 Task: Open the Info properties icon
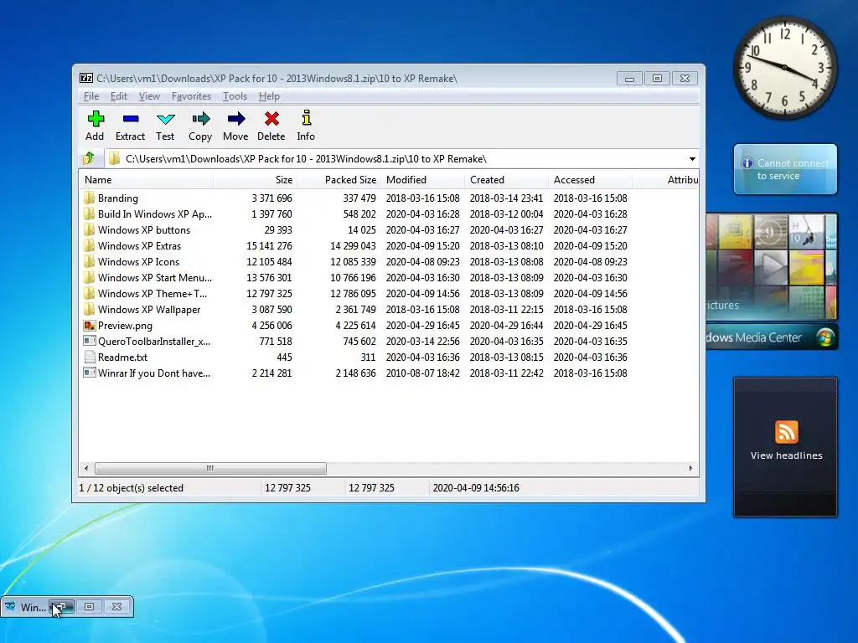(307, 118)
